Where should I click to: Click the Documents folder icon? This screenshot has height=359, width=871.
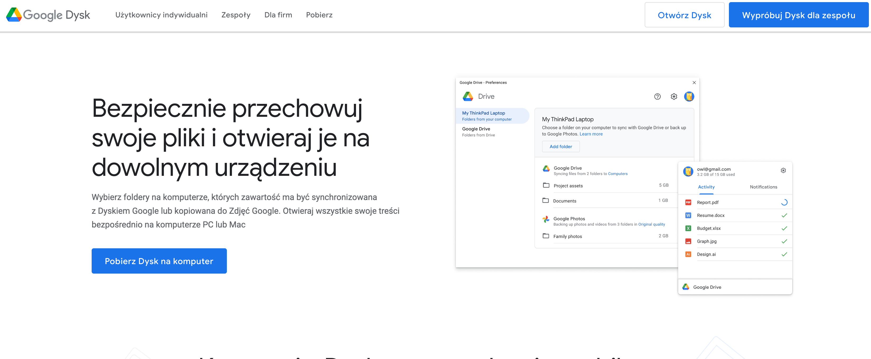[545, 200]
